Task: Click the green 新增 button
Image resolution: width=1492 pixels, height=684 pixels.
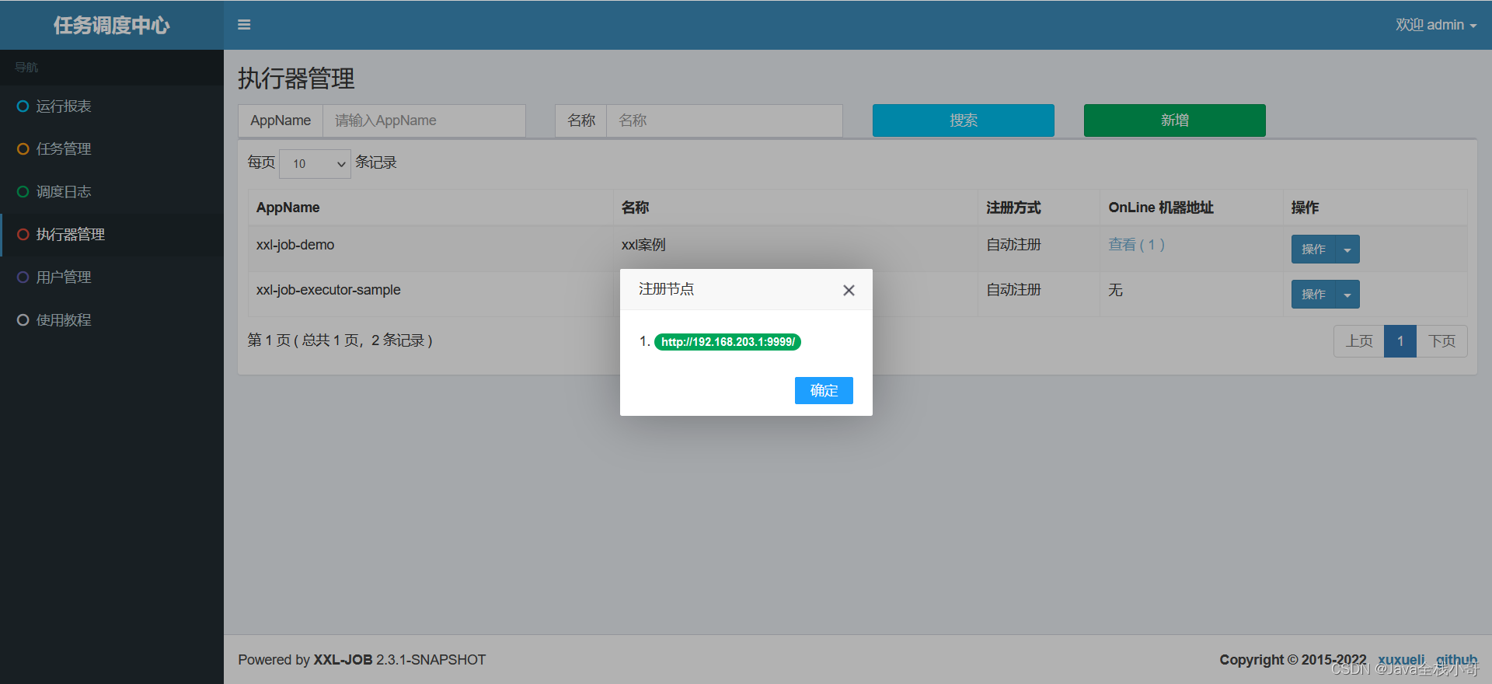Action: tap(1175, 120)
